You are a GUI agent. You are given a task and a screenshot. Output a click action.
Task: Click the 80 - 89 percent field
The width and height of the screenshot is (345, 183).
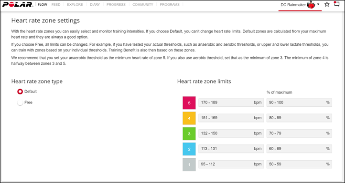pos(299,118)
